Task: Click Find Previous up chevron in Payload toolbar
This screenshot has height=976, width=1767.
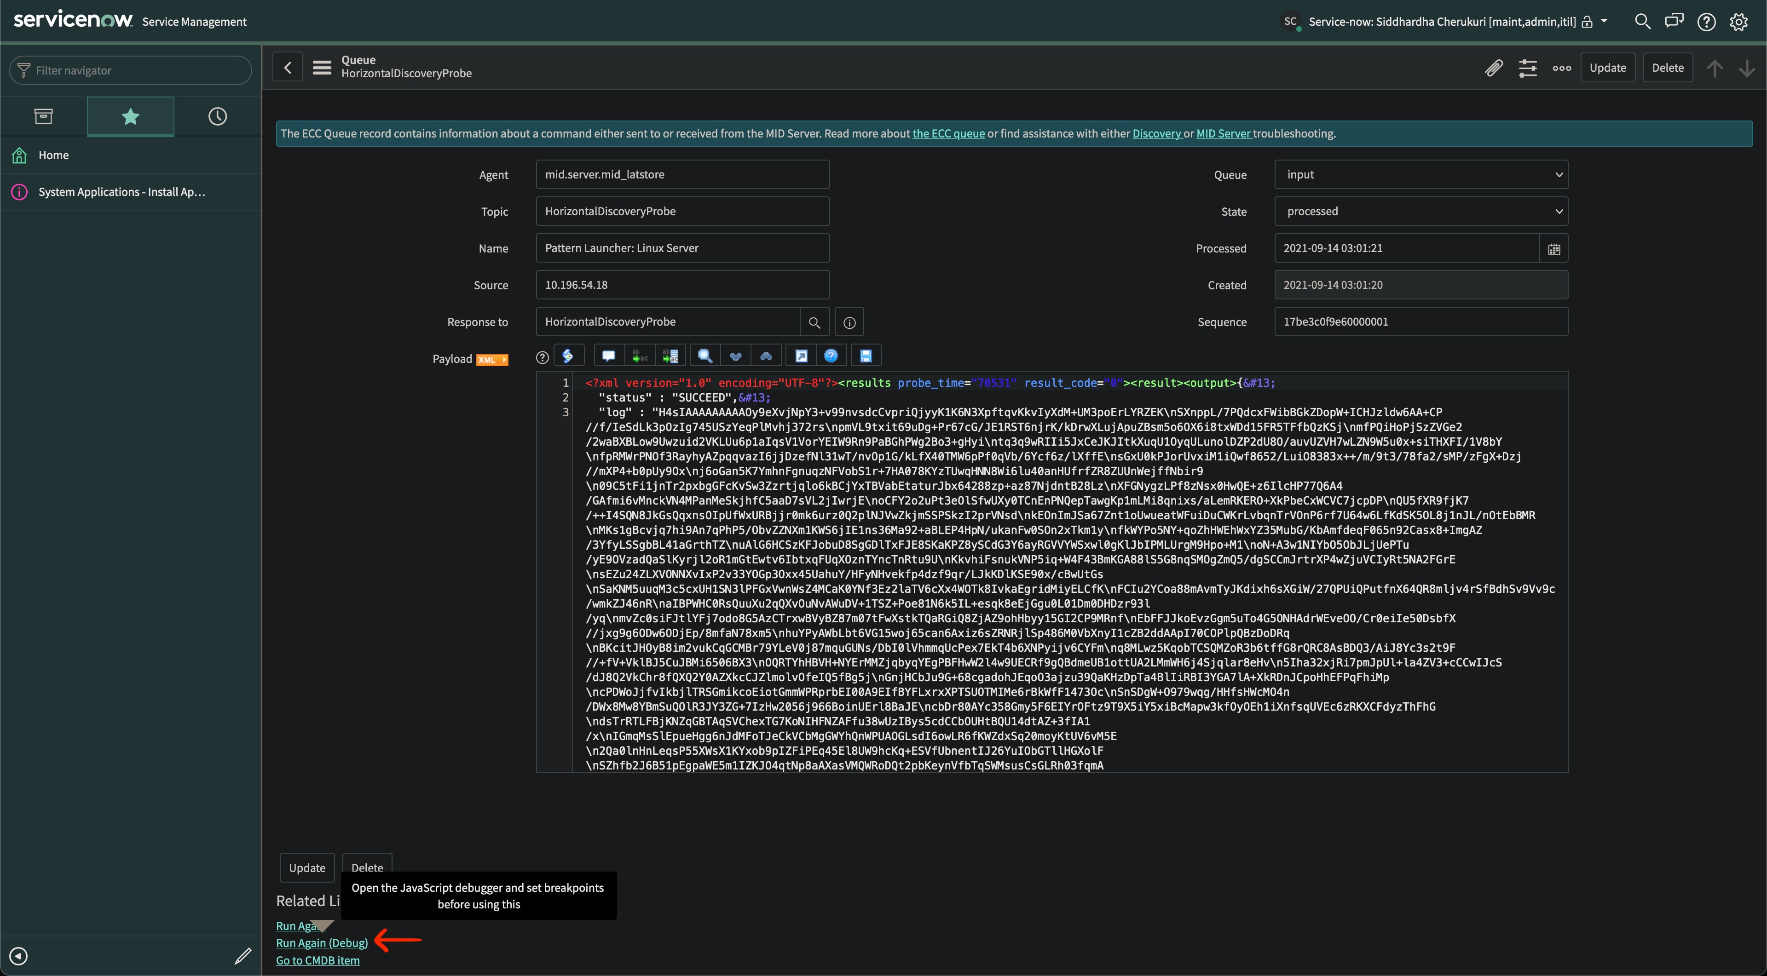Action: click(766, 356)
